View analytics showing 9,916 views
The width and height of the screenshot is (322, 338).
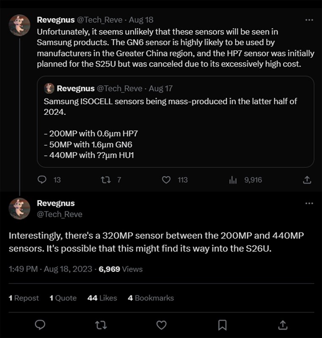[x=233, y=180]
